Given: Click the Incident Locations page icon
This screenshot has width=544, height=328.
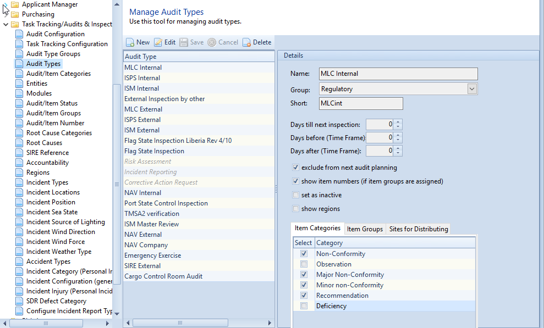Looking at the screenshot, I should click(19, 192).
